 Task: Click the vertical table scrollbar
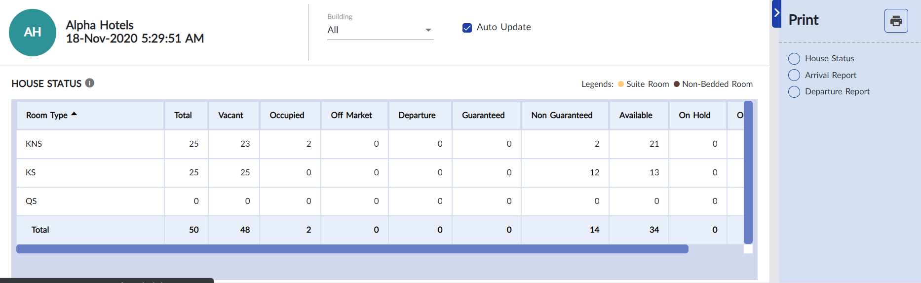tap(748, 172)
